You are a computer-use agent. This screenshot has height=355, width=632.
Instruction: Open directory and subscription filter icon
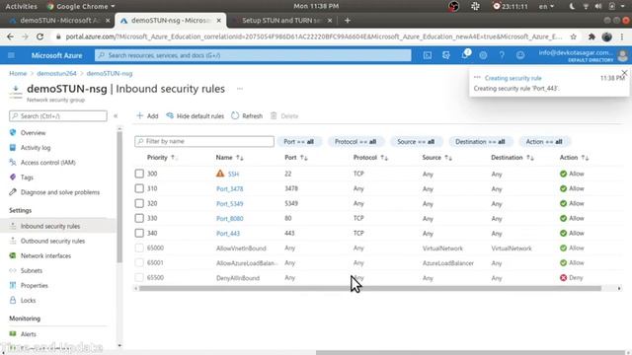coord(445,55)
